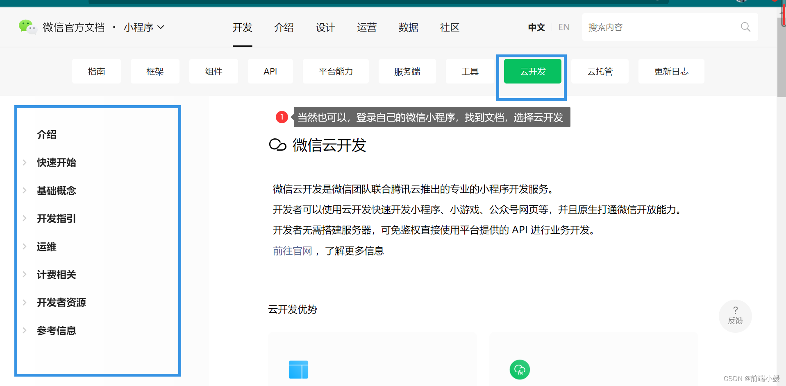Switch to the 云托管 tab
Screen dimensions: 786x386
[600, 71]
